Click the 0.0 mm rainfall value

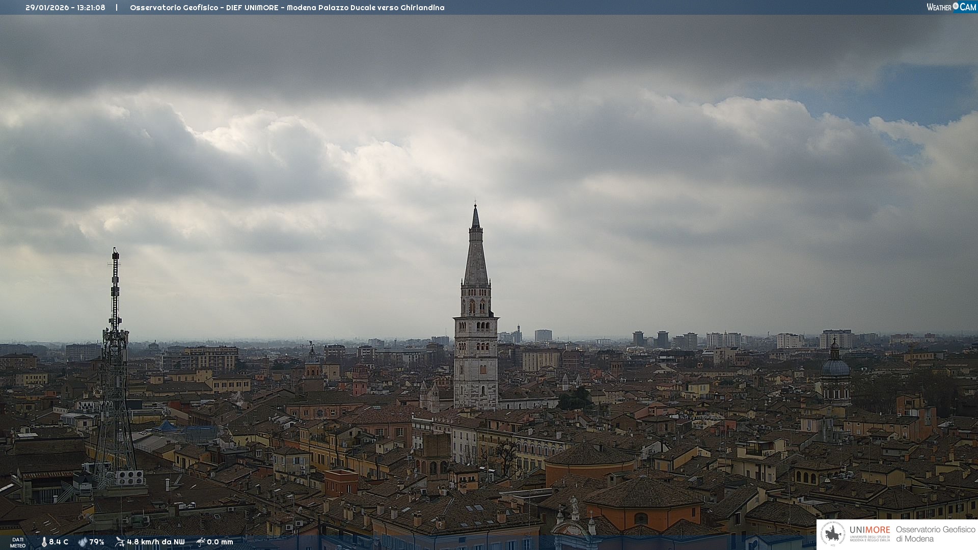click(220, 542)
